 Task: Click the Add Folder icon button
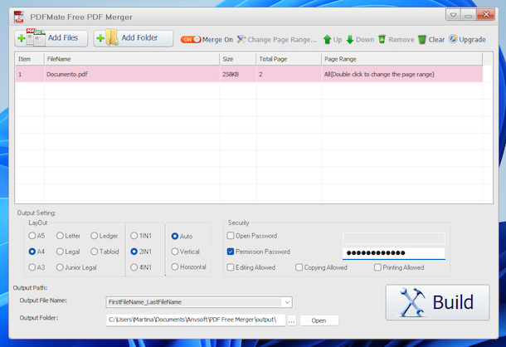133,38
